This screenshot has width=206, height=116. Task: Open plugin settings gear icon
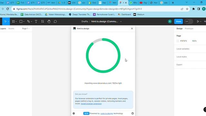click(x=74, y=113)
